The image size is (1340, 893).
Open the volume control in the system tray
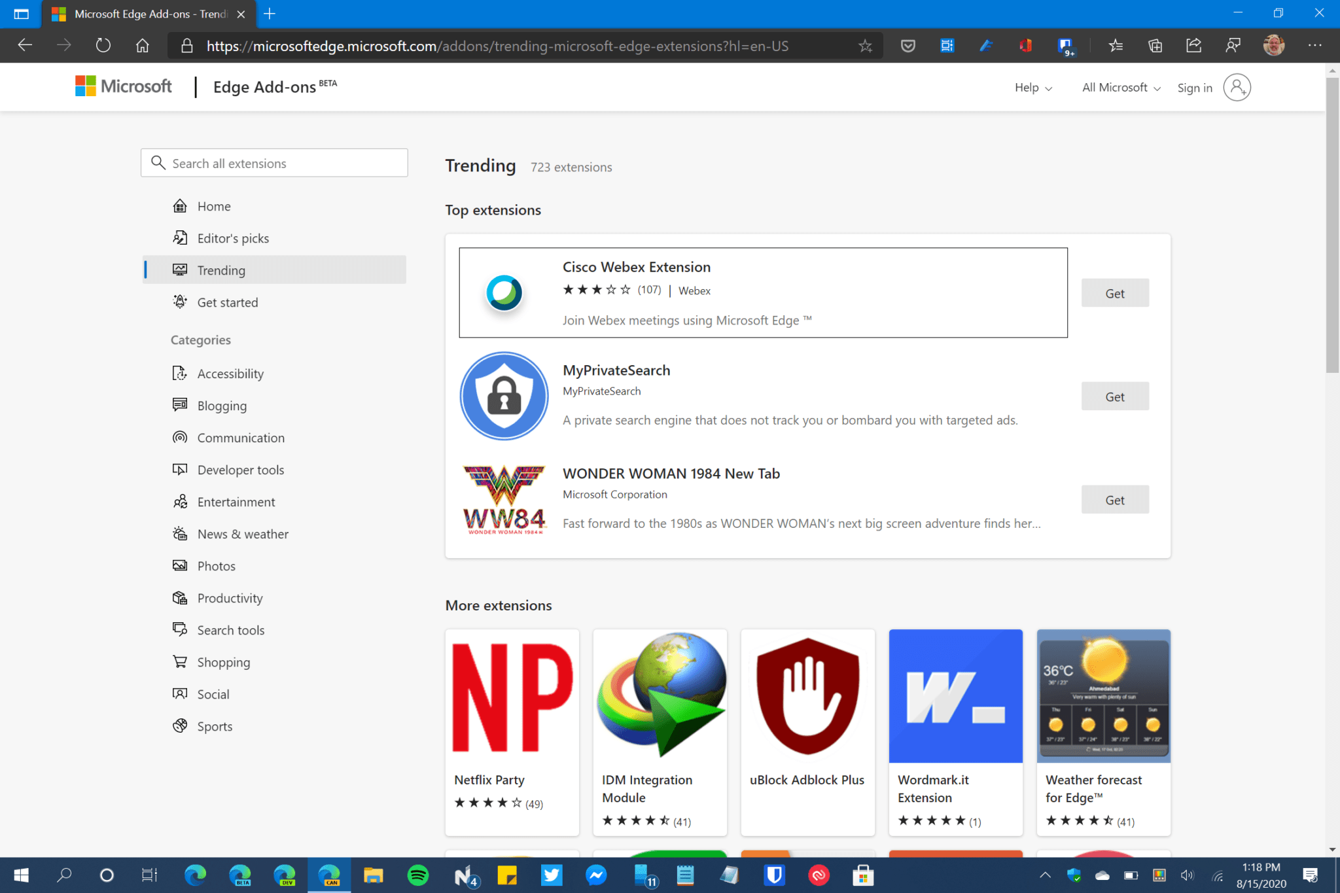pos(1188,875)
